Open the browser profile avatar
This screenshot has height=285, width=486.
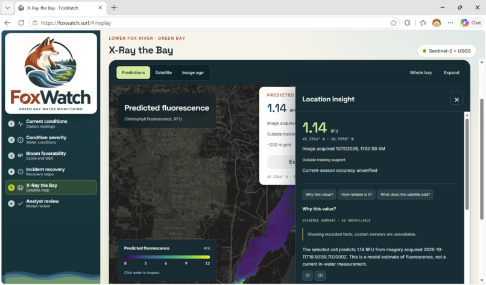[437, 23]
